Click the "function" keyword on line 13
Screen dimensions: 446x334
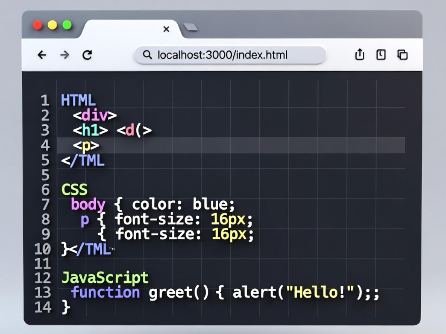point(106,292)
